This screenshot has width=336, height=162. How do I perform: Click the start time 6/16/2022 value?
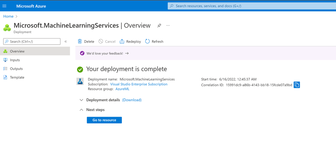point(238,79)
